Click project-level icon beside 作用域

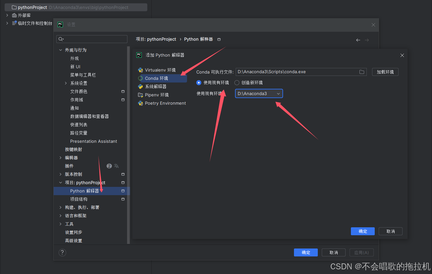point(123,100)
